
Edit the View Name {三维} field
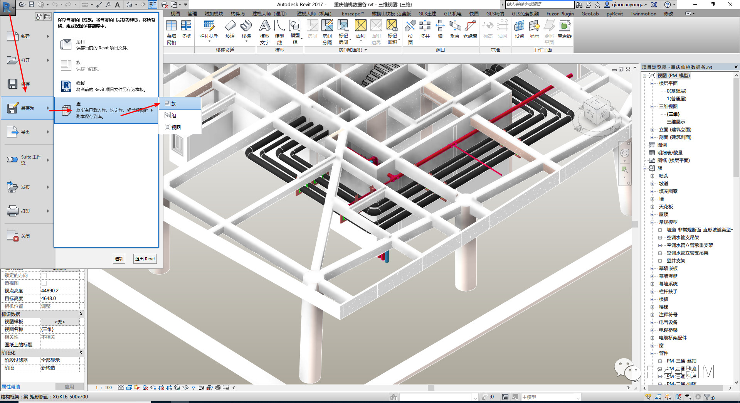(x=60, y=329)
